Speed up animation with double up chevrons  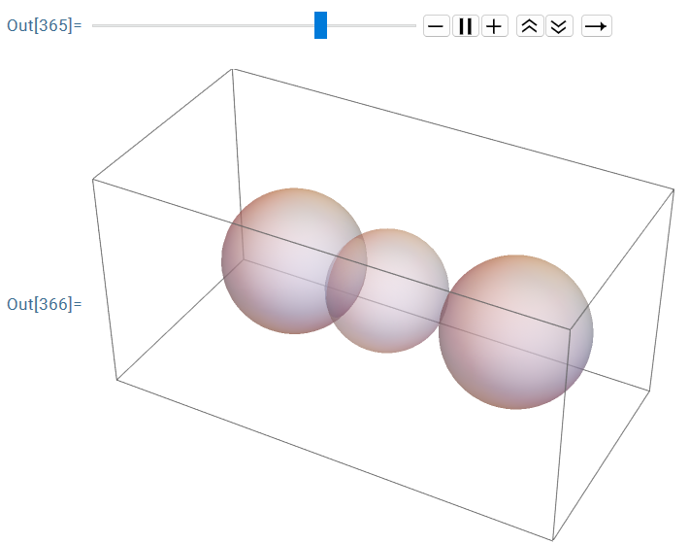point(530,26)
